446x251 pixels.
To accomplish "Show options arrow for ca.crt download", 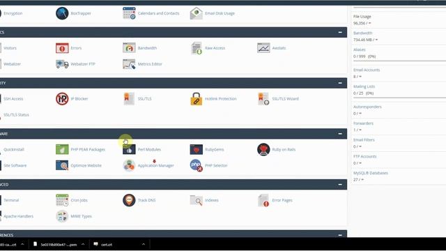I will click(22, 244).
